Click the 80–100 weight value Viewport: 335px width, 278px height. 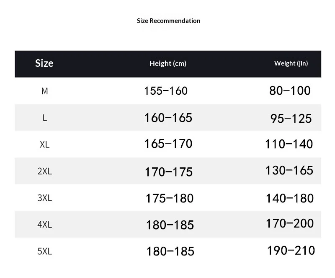click(x=290, y=91)
